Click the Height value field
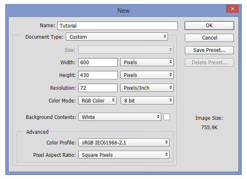The image size is (247, 179). pyautogui.click(x=98, y=75)
